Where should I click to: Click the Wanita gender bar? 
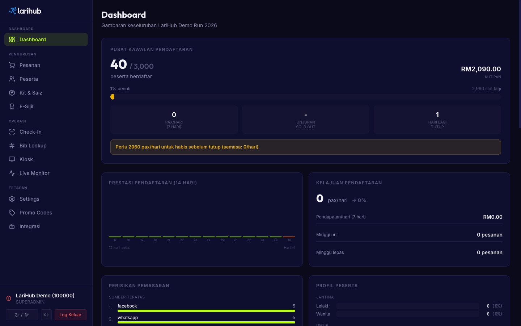[x=408, y=314]
